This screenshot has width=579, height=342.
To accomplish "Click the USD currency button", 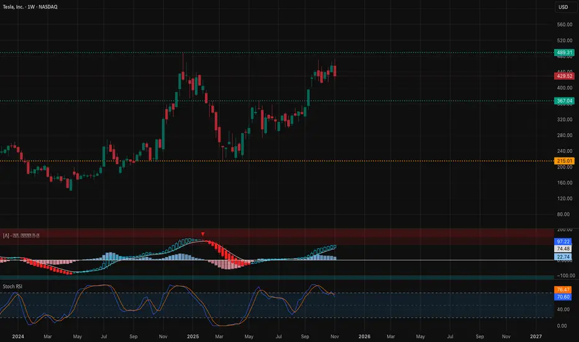I will [563, 7].
